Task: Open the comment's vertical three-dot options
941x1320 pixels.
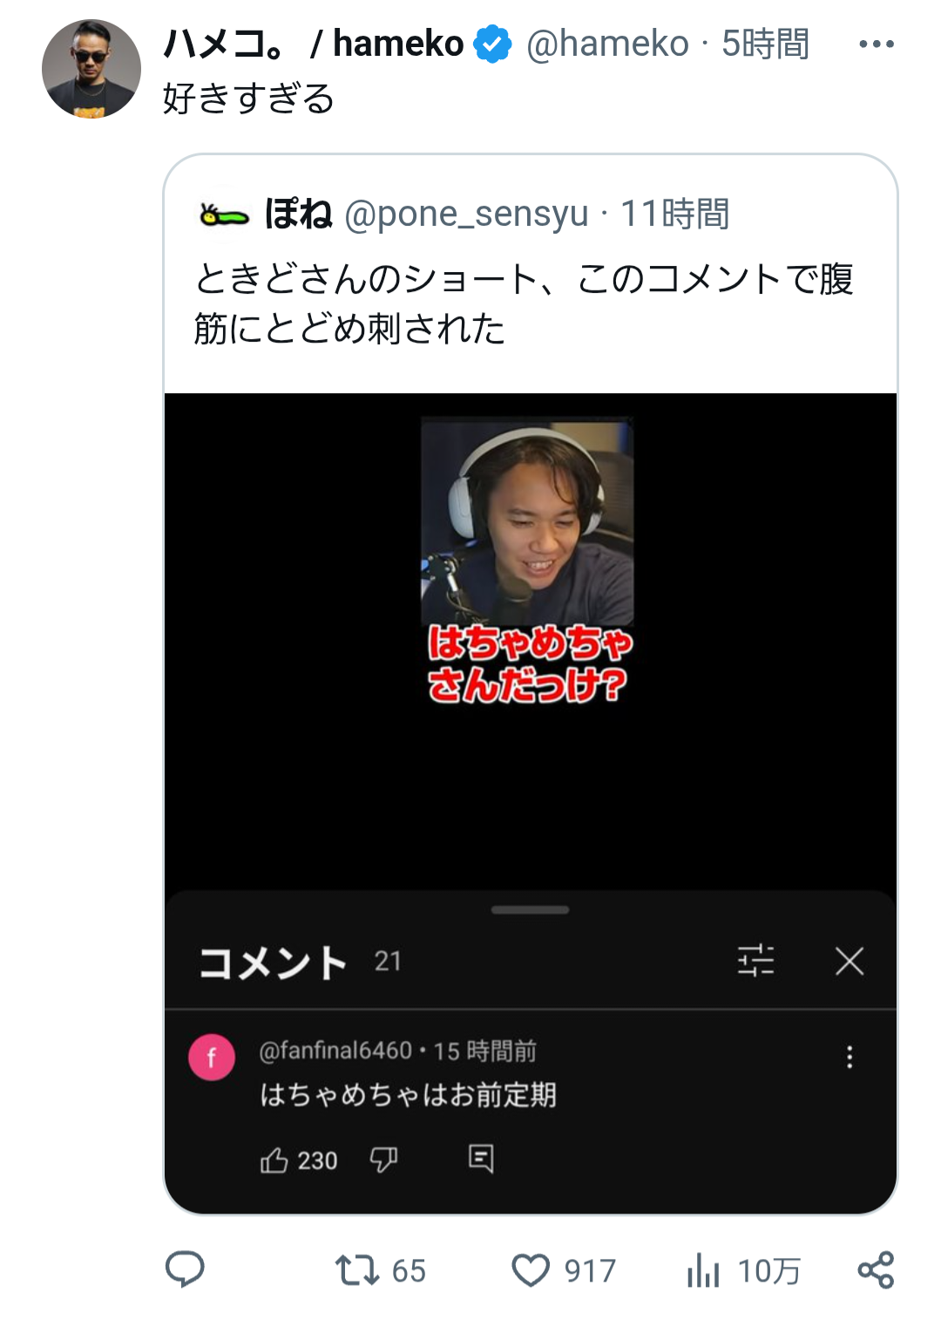Action: (850, 1058)
